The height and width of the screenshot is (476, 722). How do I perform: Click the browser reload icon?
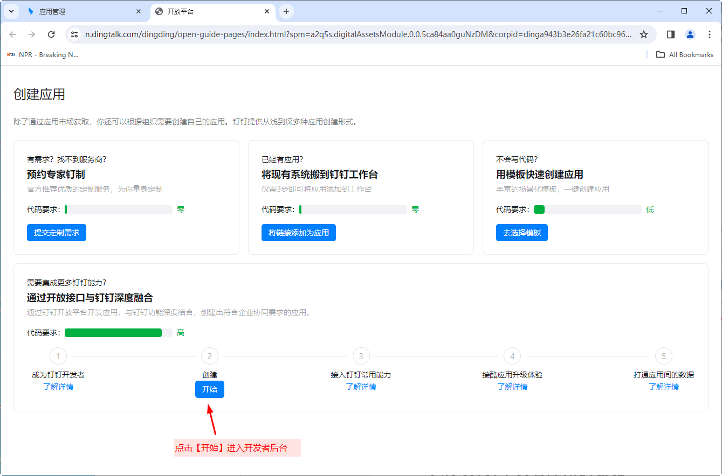[x=51, y=34]
